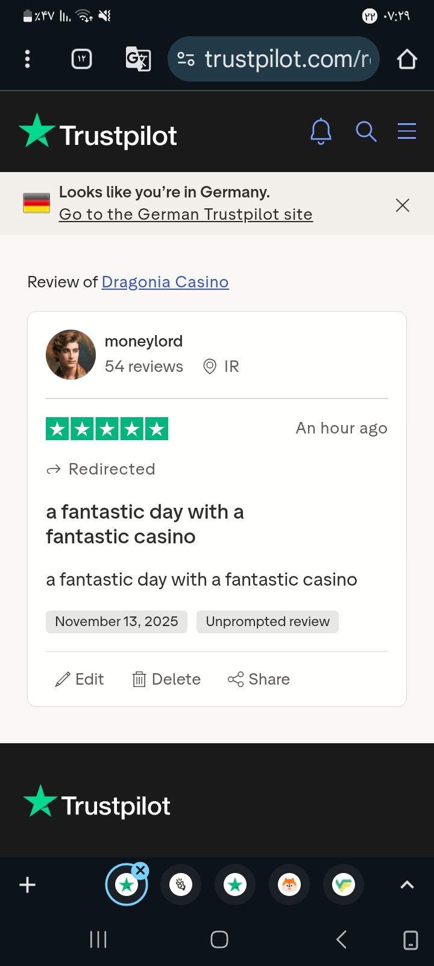Open the Trustpilot hamburger menu
This screenshot has height=966, width=434.
(x=407, y=131)
